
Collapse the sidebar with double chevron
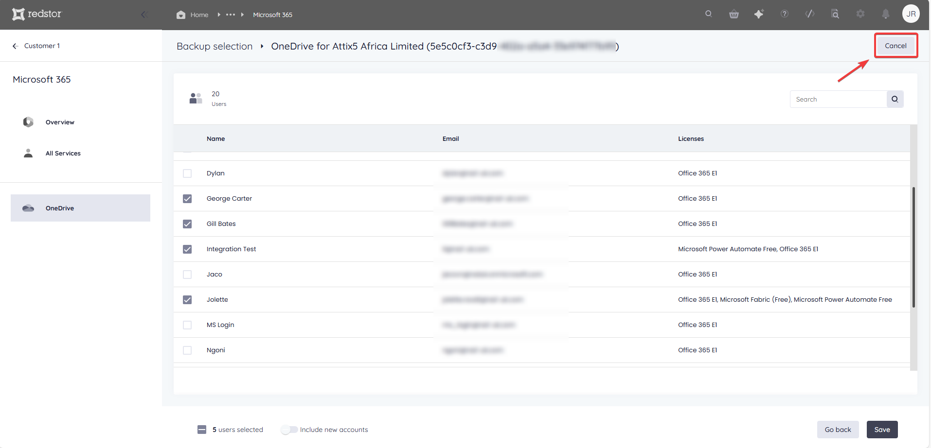[x=144, y=15]
